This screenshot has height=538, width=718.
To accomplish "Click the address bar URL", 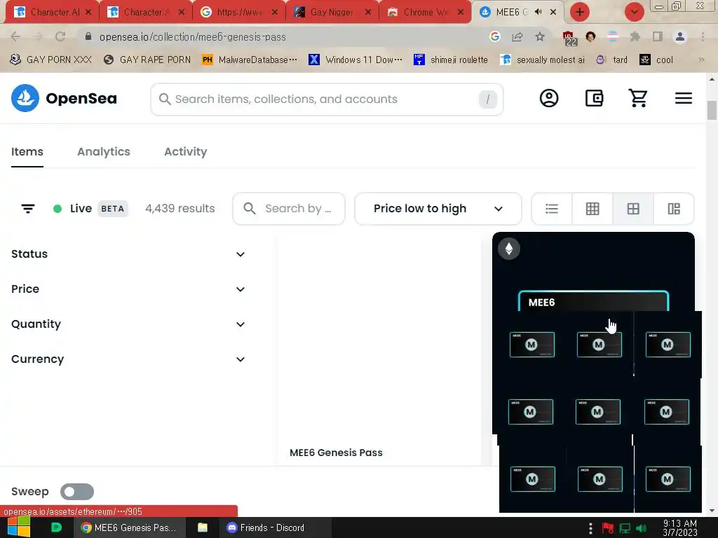I will click(x=192, y=36).
